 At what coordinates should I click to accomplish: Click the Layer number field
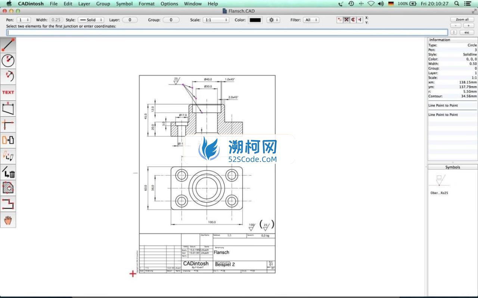click(x=130, y=20)
